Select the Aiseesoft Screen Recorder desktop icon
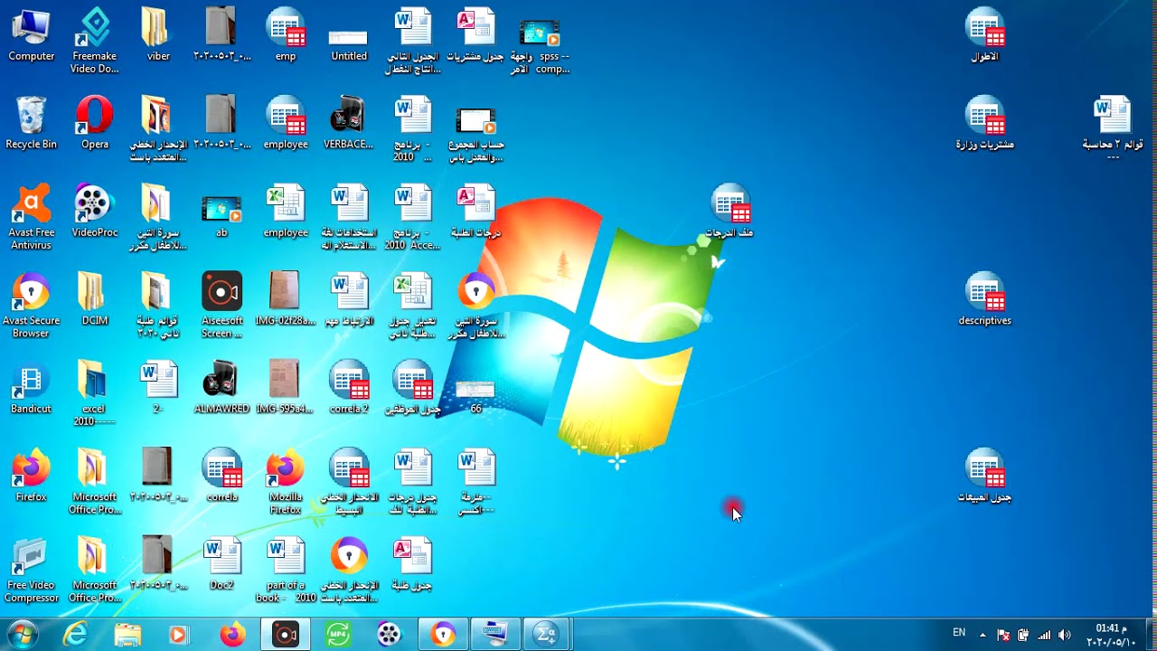The width and height of the screenshot is (1157, 651). 221,306
